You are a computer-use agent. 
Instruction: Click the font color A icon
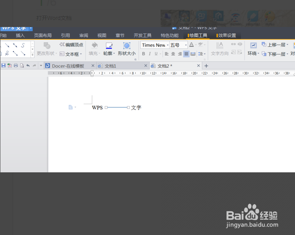(191, 45)
